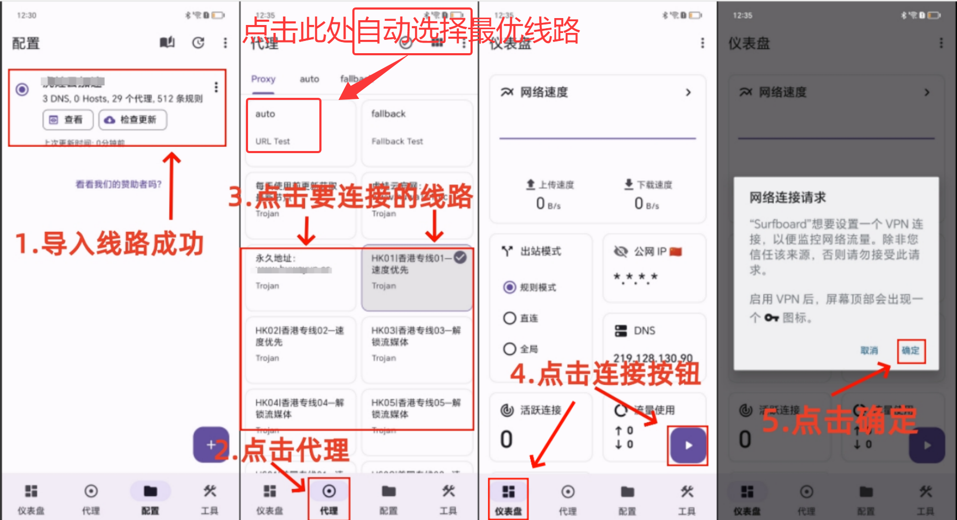Open 工具 in the 代理 screen's bottom bar
957x520 pixels.
pos(448,500)
